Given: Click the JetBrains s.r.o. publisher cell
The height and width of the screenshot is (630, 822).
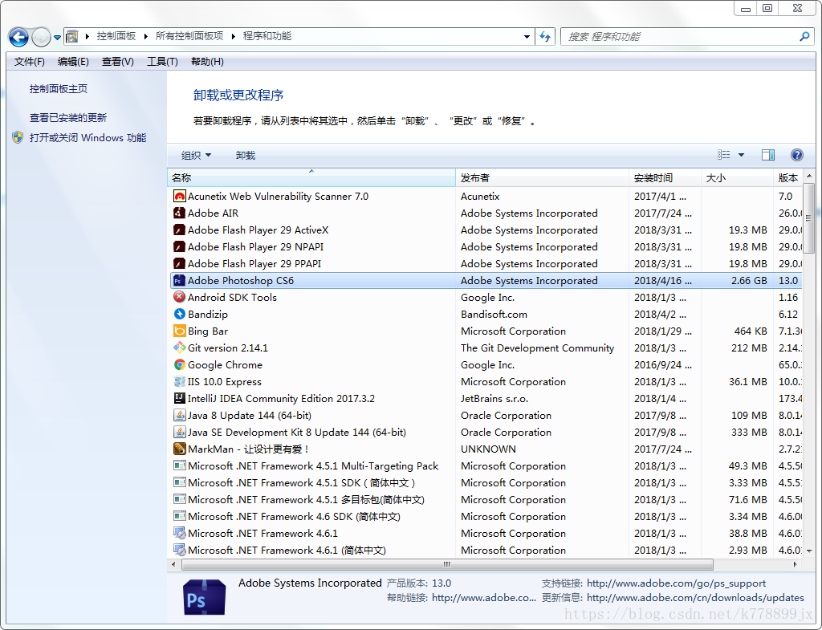Looking at the screenshot, I should pyautogui.click(x=494, y=398).
